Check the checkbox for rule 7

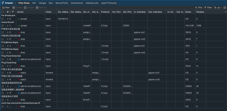[3, 66]
